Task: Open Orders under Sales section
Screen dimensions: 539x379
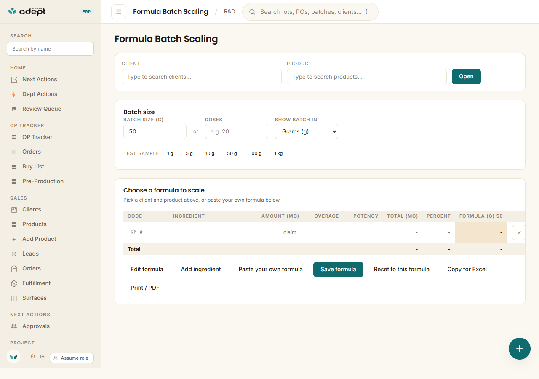Action: coord(32,269)
